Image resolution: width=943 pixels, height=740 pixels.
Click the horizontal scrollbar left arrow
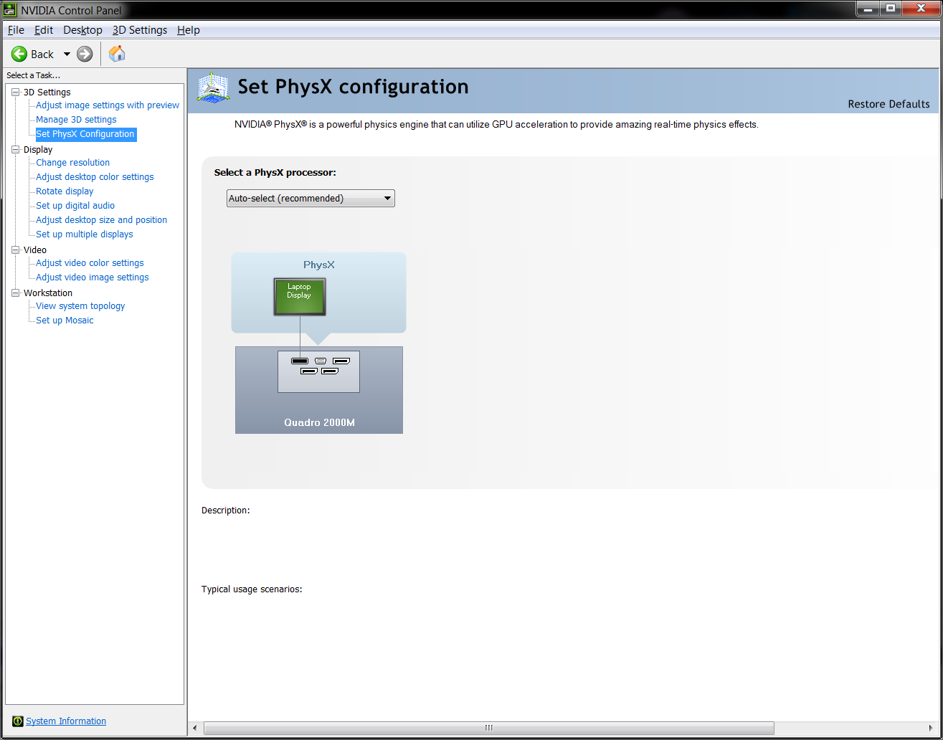point(194,728)
